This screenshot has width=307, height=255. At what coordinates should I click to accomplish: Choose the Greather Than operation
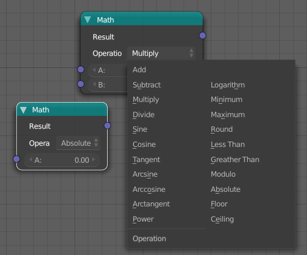point(235,160)
